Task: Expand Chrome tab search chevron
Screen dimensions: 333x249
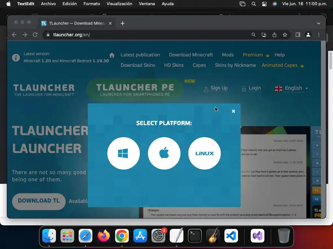Action: (319, 23)
